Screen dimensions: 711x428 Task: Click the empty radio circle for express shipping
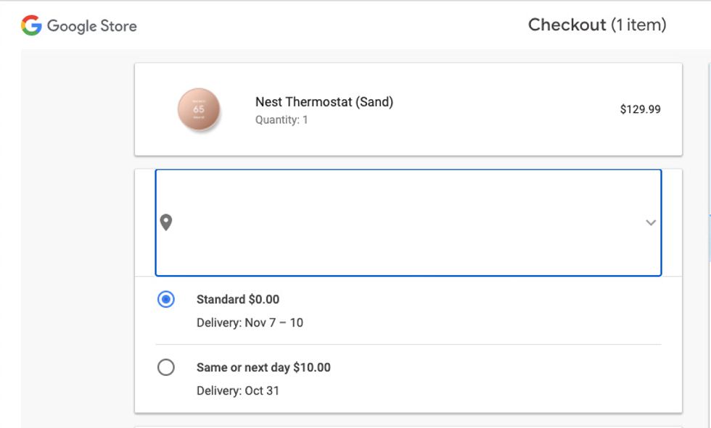point(167,367)
